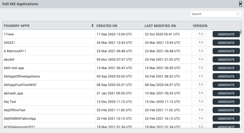The width and height of the screenshot is (244, 133).
Task: Sort by the Foundry Apps column arrow
Action: pyautogui.click(x=93, y=26)
